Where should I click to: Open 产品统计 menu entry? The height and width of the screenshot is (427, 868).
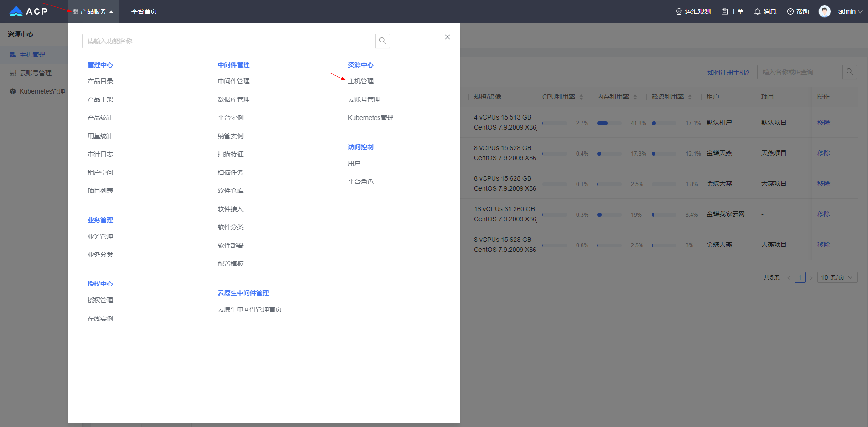click(100, 118)
